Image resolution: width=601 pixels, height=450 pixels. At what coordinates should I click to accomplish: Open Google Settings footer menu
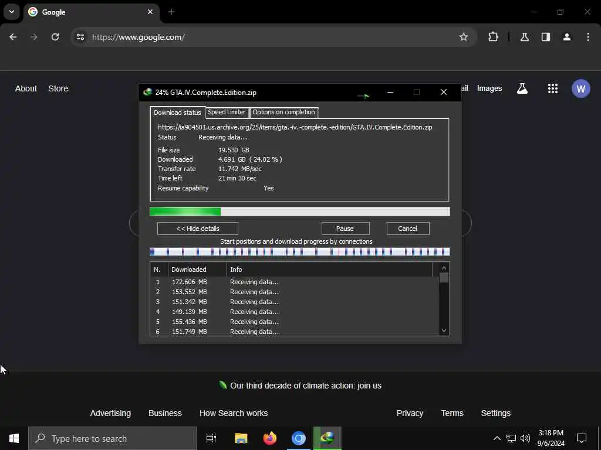point(495,413)
